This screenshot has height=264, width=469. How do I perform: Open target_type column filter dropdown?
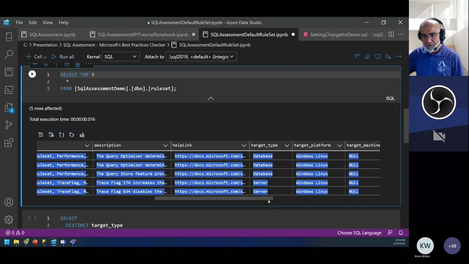[x=287, y=146]
